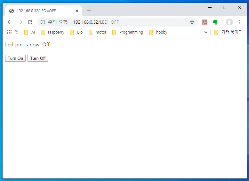Click the Turn On button
Screen dimensions: 249x181
tap(15, 59)
